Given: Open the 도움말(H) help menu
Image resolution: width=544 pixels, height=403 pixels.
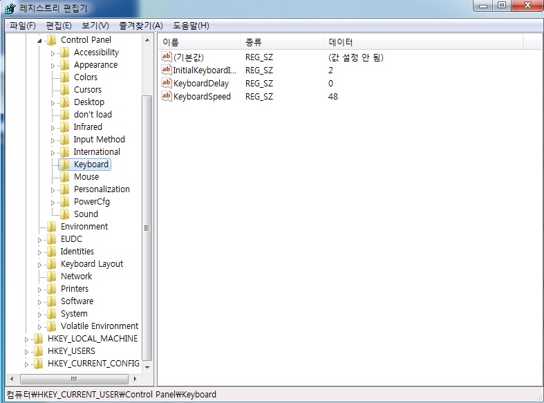Looking at the screenshot, I should tap(191, 26).
